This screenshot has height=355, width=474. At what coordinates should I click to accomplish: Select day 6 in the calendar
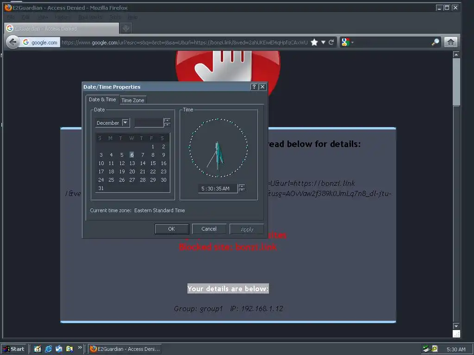132,154
